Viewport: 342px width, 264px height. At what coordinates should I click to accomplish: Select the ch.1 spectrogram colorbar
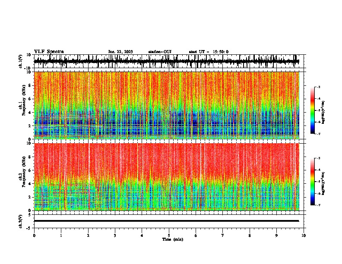coord(313,110)
